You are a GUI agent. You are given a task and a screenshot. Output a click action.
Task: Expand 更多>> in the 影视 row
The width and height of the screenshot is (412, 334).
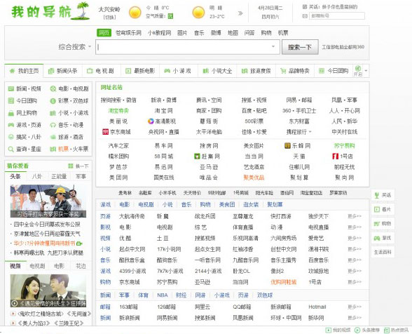click(355, 227)
